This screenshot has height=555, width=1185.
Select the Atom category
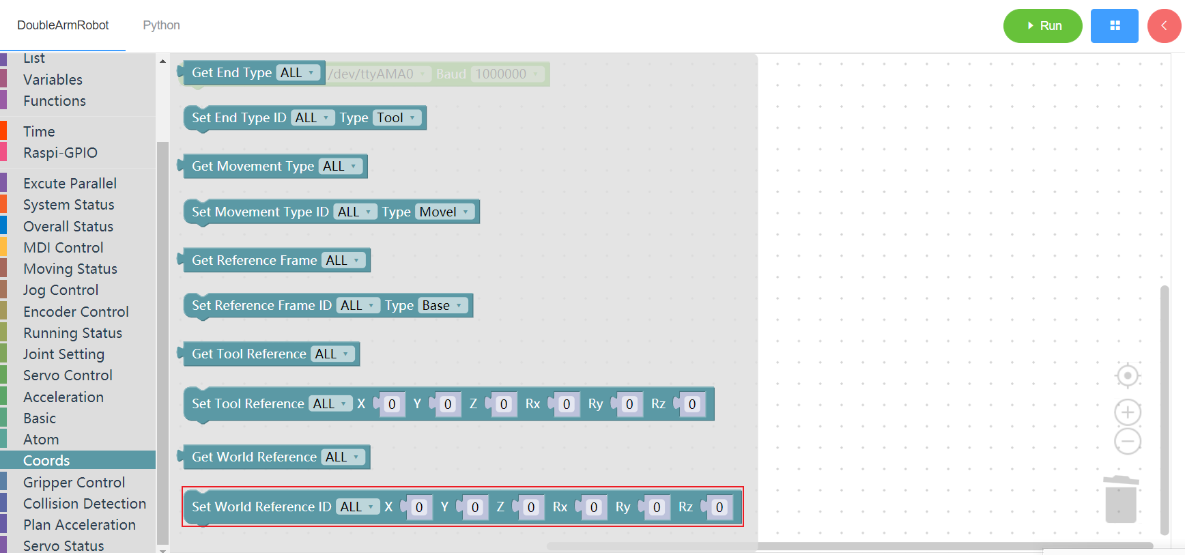(78, 439)
